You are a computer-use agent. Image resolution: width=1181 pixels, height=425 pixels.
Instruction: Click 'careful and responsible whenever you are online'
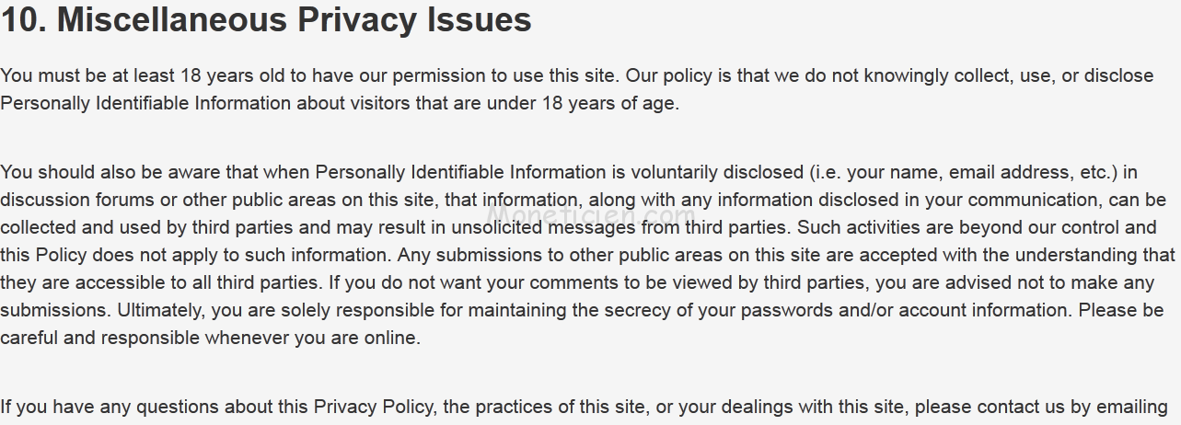[x=210, y=338]
